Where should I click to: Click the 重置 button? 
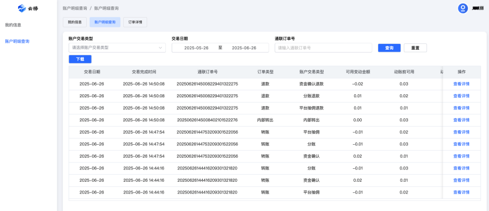[x=415, y=47]
